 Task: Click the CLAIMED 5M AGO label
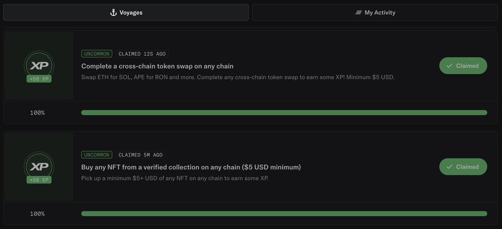(x=141, y=155)
